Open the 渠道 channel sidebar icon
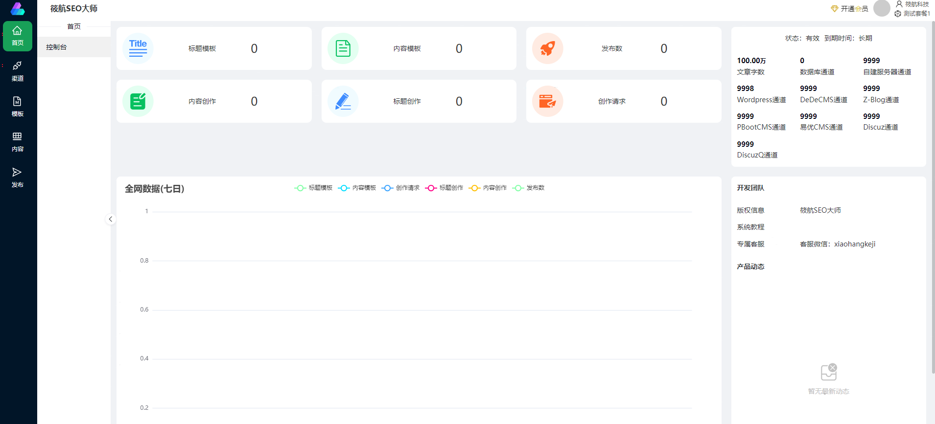The width and height of the screenshot is (935, 424). pos(18,71)
